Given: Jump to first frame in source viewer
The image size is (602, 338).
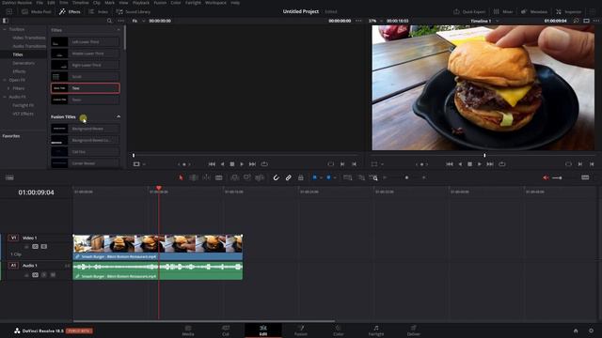Looking at the screenshot, I should pos(212,164).
